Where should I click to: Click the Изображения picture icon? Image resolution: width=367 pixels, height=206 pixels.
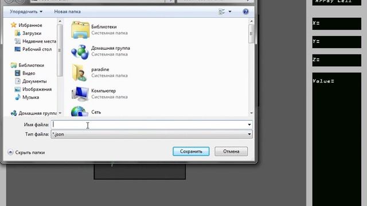18,89
